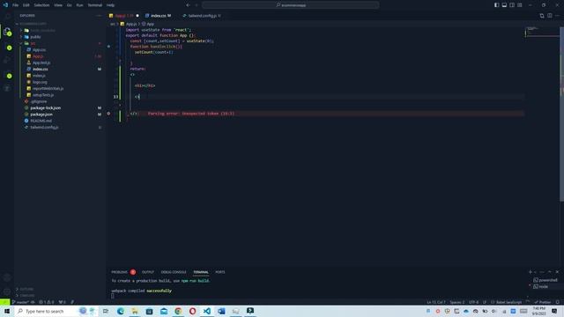Click the Parsing error message text
The image size is (564, 317).
[191, 114]
